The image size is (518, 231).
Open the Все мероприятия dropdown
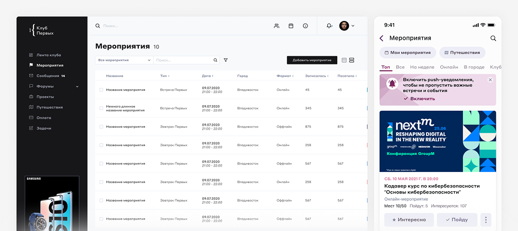click(123, 60)
